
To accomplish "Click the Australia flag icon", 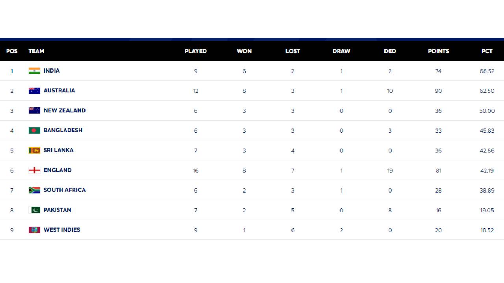I will point(34,91).
